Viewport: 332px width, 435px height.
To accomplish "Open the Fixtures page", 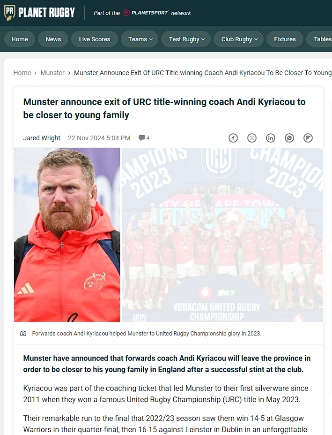I will (x=285, y=39).
